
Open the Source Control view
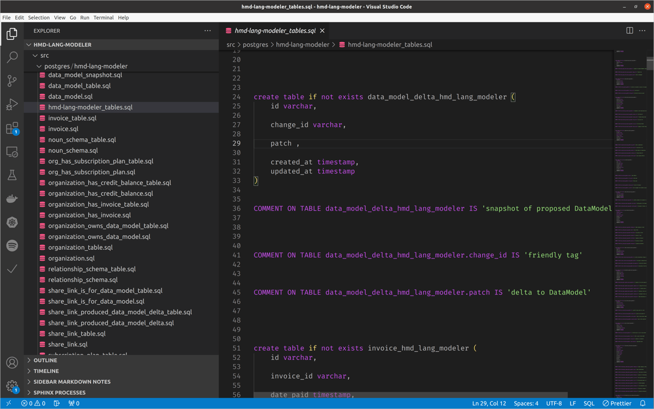click(12, 81)
